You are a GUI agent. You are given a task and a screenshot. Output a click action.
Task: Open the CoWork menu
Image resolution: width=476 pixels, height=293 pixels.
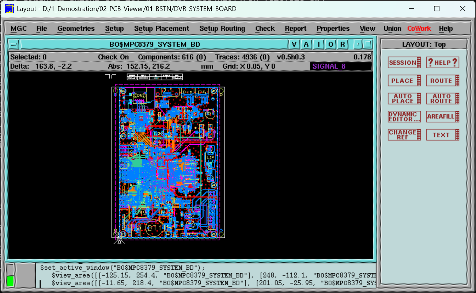pos(419,28)
